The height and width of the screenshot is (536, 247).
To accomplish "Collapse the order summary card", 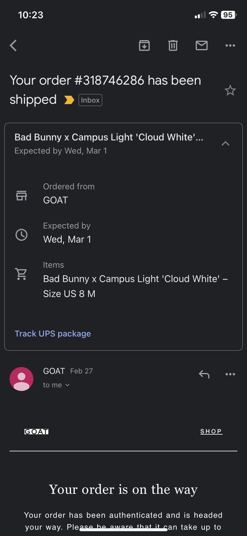I will [226, 144].
